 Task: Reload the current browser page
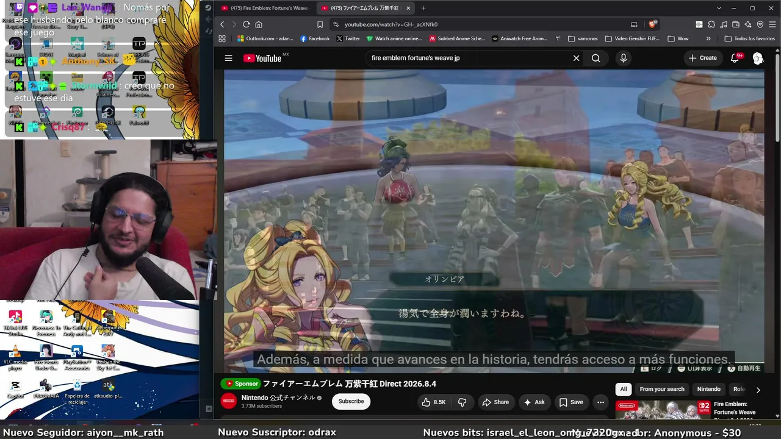[x=247, y=24]
